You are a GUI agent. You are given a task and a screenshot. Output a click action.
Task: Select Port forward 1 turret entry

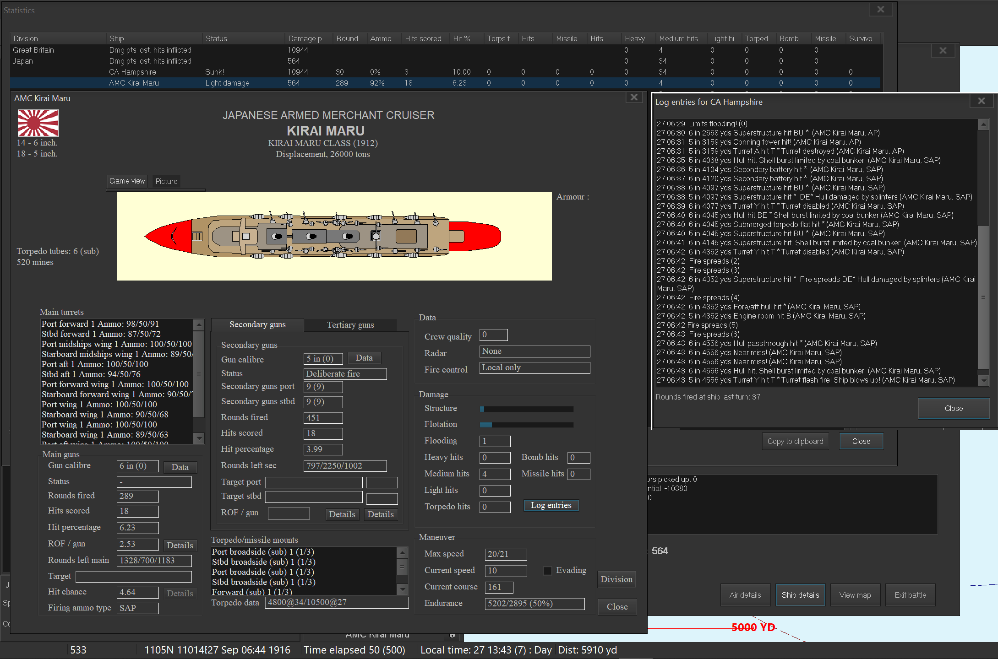click(x=117, y=324)
